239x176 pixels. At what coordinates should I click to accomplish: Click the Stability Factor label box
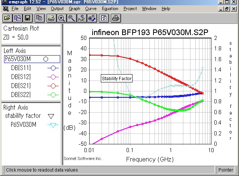pos(117,78)
